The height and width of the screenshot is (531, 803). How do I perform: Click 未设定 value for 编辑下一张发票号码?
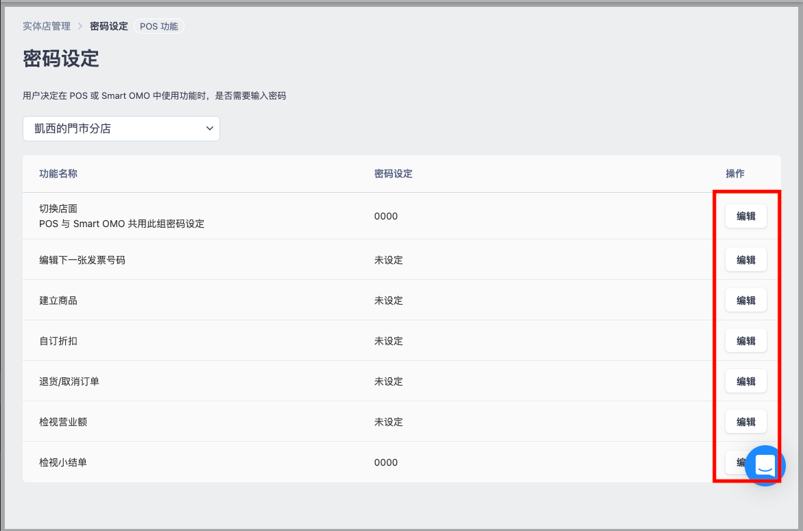(389, 260)
